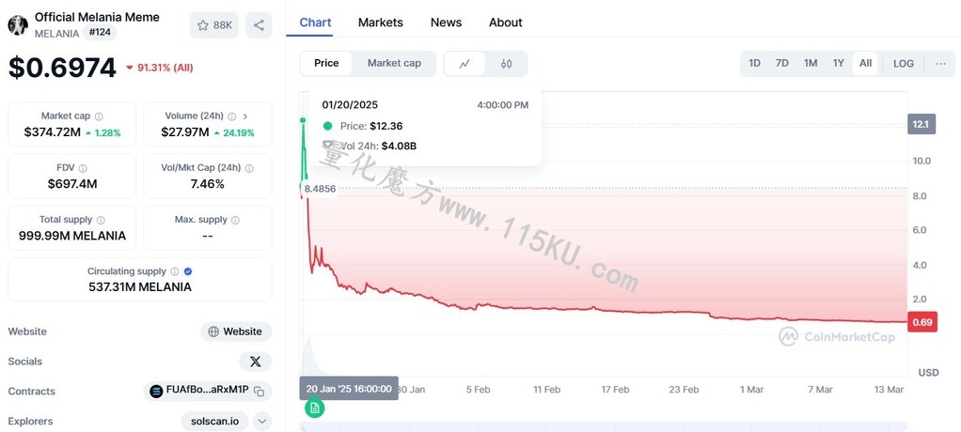The height and width of the screenshot is (432, 961).
Task: Click the green document marker below the chart
Action: (314, 408)
